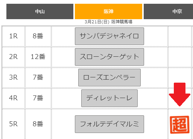Click 7番 in the 4R row
193x139 pixels.
click(38, 98)
